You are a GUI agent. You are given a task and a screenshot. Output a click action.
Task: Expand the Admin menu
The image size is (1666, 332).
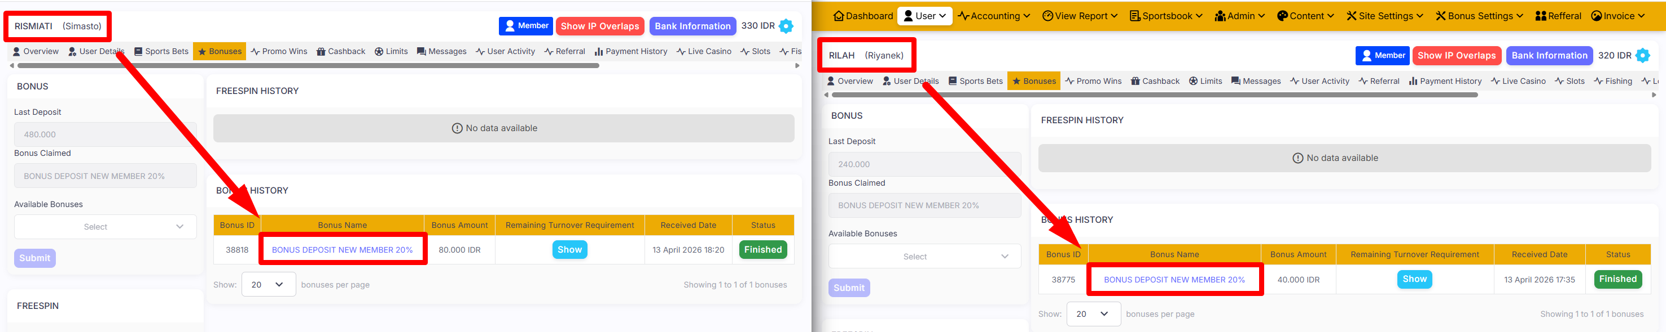click(1240, 16)
